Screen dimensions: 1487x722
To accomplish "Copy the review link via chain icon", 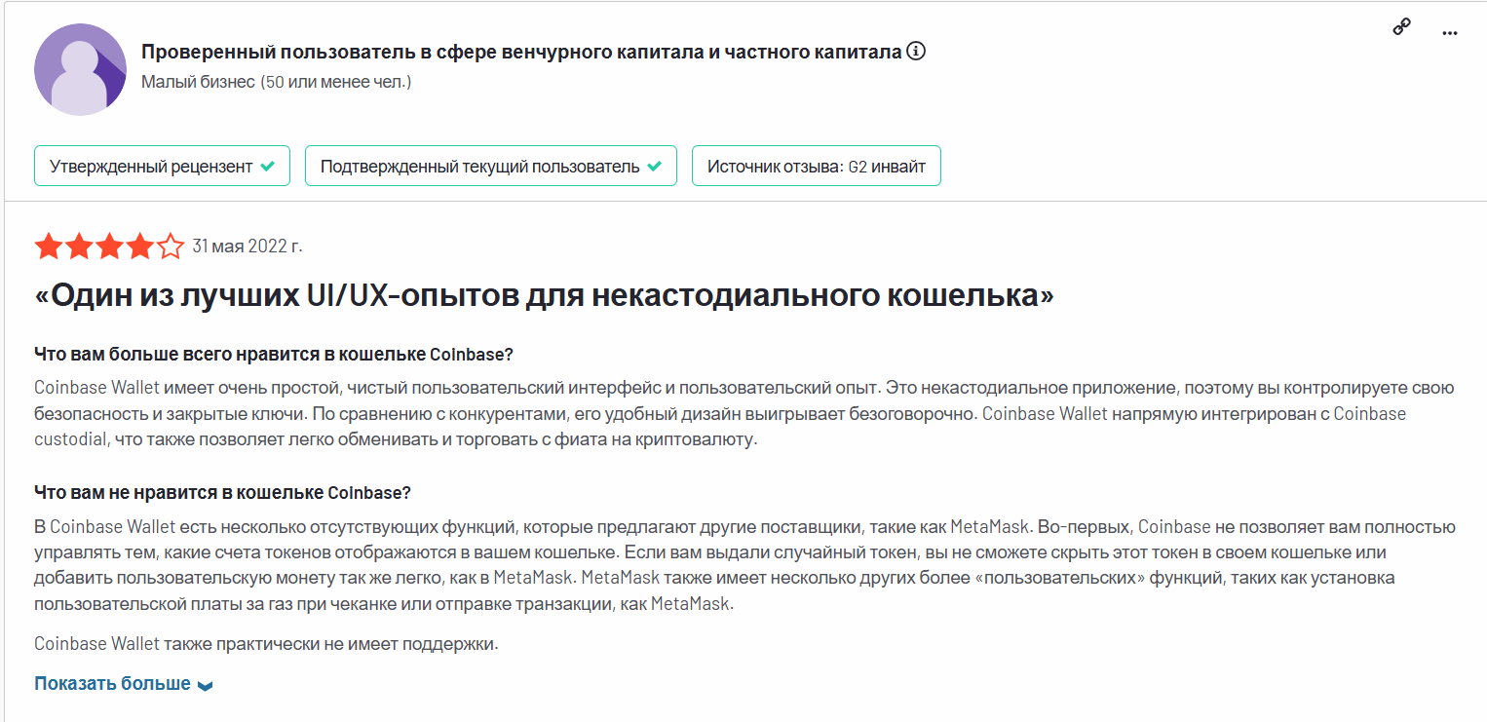I will click(x=1402, y=27).
